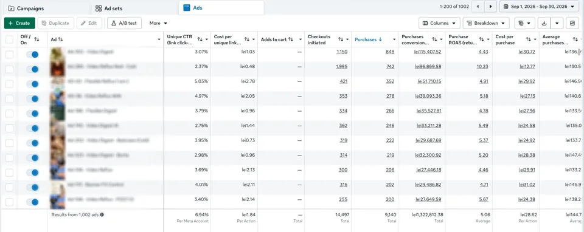584x232 pixels.
Task: Open the charts side panel icon
Action: (x=572, y=23)
